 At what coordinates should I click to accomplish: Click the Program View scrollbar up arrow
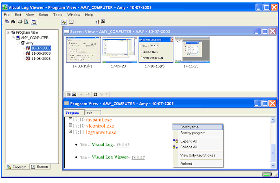tap(273, 120)
